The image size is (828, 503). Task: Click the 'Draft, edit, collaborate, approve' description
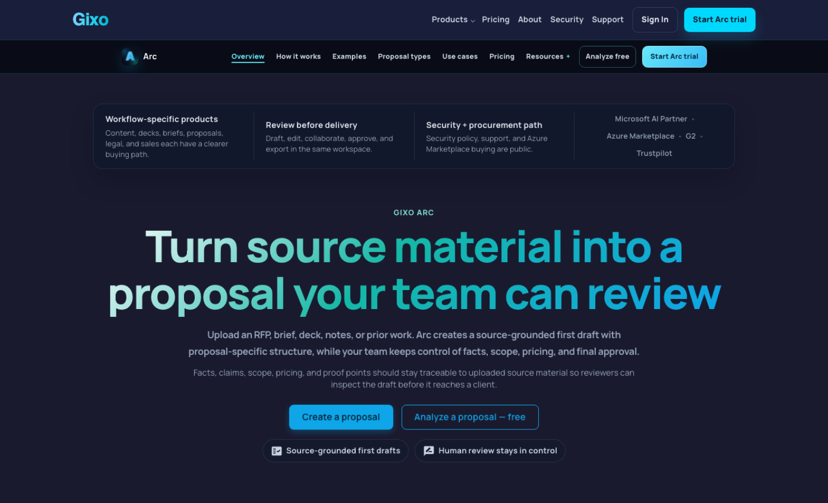tap(330, 144)
